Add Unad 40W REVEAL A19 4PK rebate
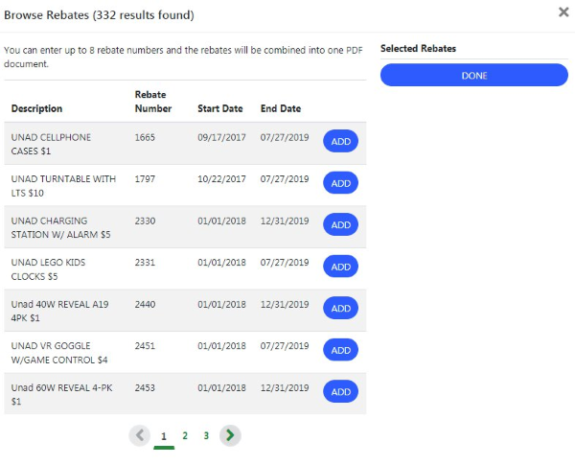The width and height of the screenshot is (575, 465). pyautogui.click(x=340, y=308)
